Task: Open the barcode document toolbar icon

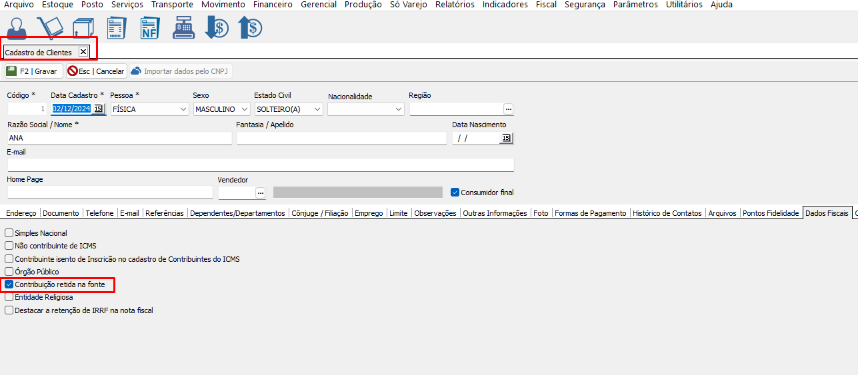Action: pyautogui.click(x=116, y=27)
